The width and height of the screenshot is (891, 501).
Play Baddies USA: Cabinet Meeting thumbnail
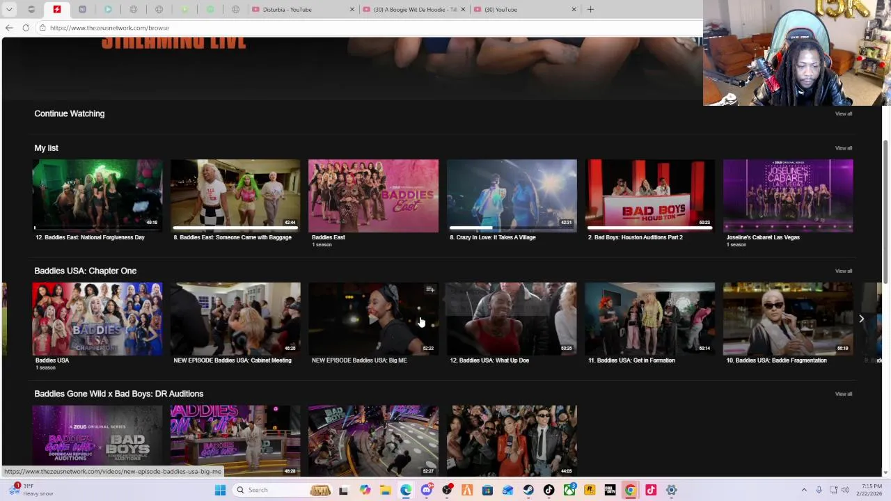point(235,319)
